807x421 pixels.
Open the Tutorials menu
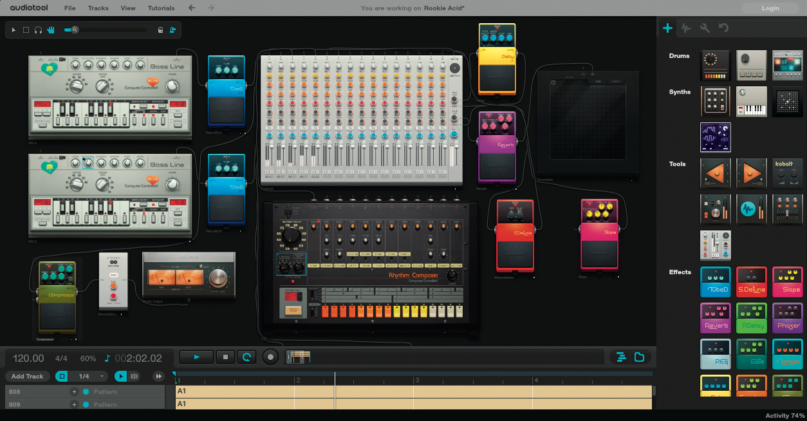click(161, 8)
